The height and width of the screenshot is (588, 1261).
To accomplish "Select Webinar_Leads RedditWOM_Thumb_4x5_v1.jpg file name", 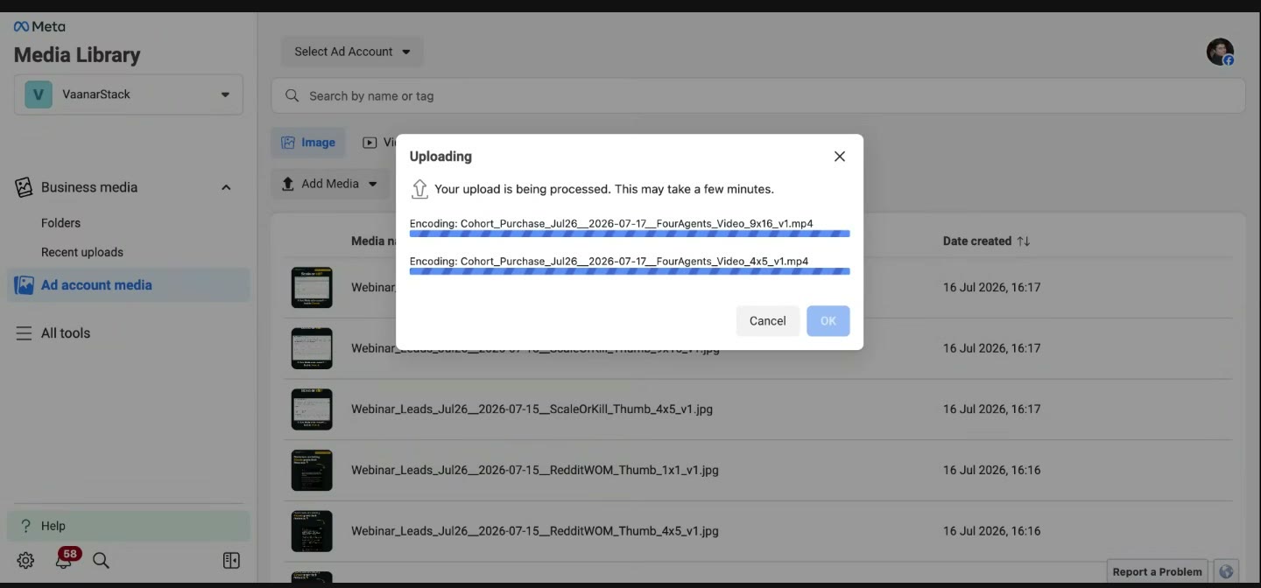I will [535, 531].
